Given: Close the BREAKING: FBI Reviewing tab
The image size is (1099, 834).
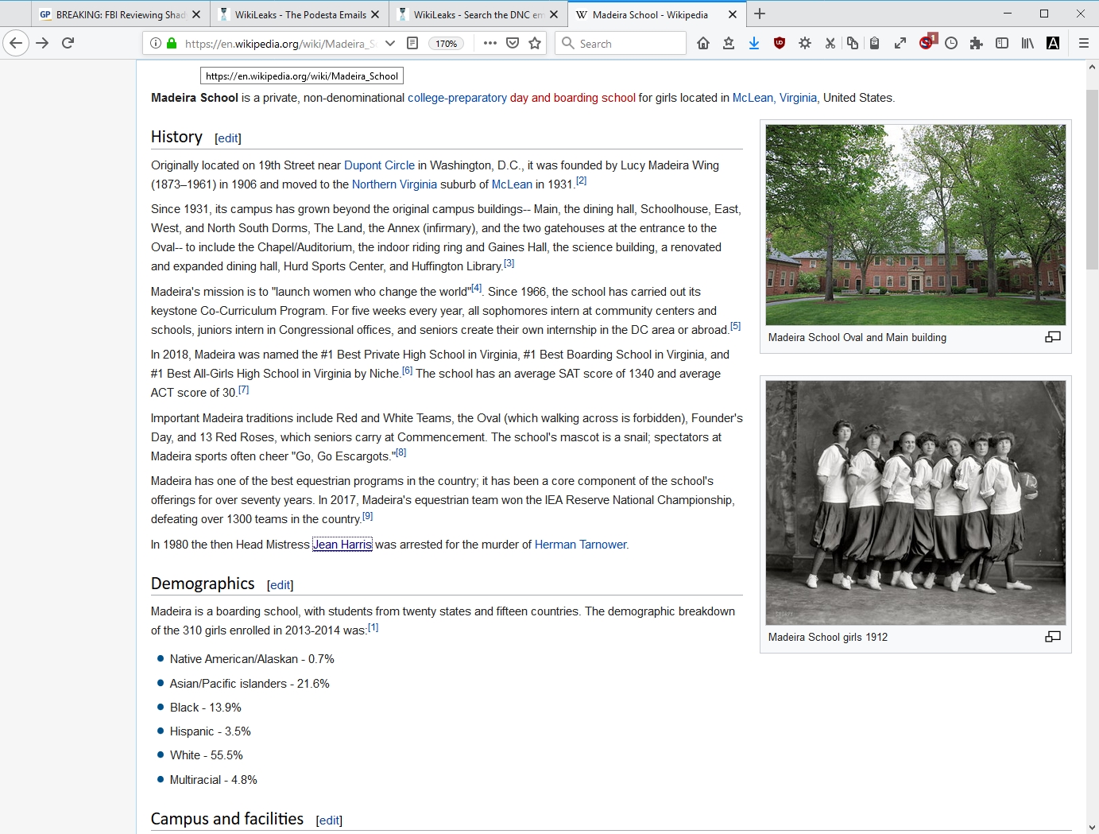Looking at the screenshot, I should click(x=196, y=14).
